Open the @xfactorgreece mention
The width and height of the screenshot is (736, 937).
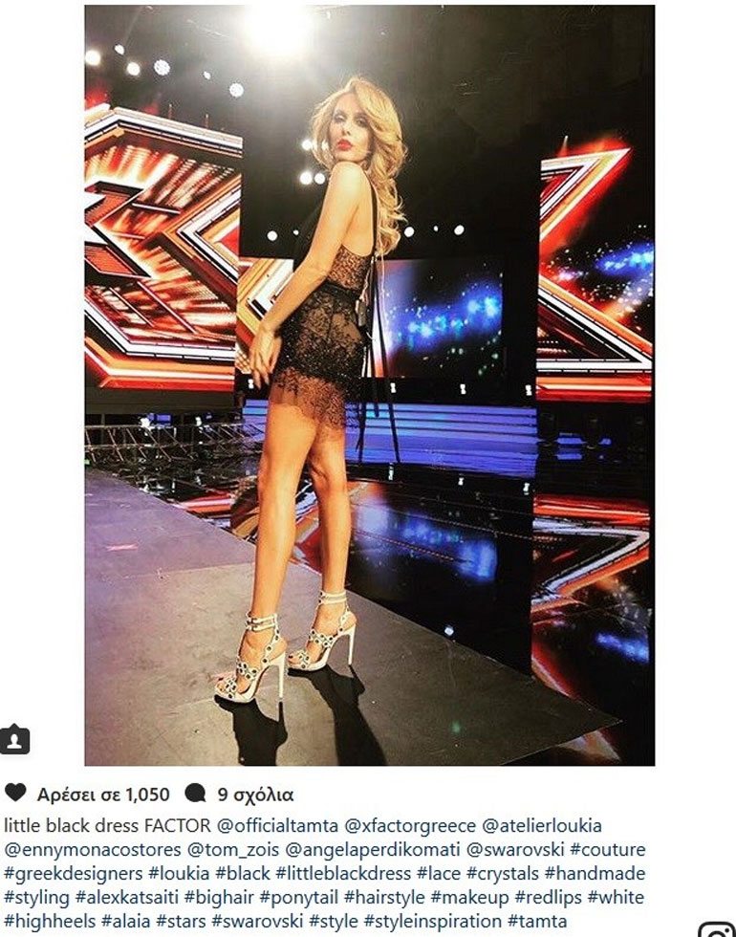tap(410, 826)
